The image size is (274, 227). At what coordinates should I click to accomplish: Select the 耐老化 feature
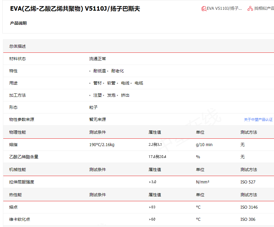[117, 71]
